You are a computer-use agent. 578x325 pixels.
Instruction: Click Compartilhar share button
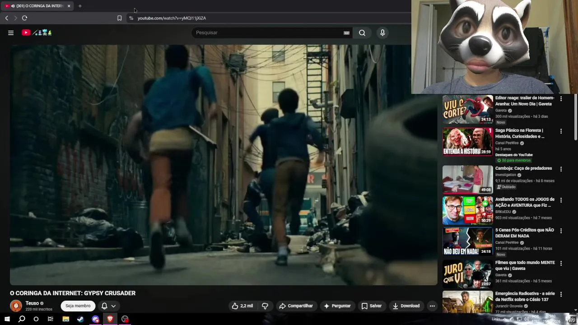296,306
